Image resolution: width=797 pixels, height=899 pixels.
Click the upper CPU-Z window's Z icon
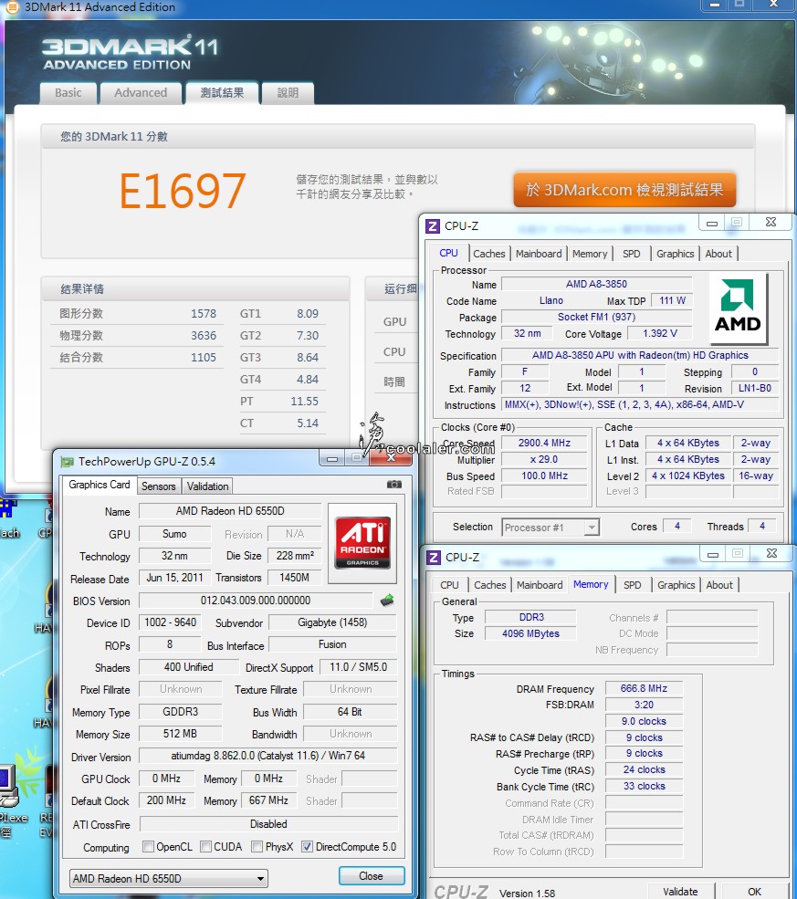click(433, 226)
